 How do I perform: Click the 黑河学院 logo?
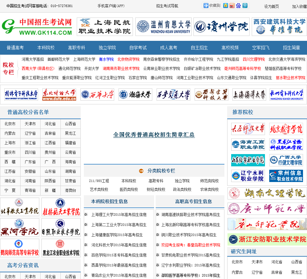[20, 227]
